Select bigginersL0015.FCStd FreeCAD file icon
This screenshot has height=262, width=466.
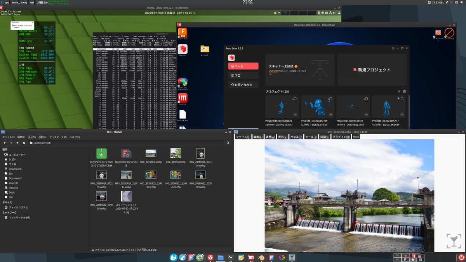pyautogui.click(x=126, y=153)
